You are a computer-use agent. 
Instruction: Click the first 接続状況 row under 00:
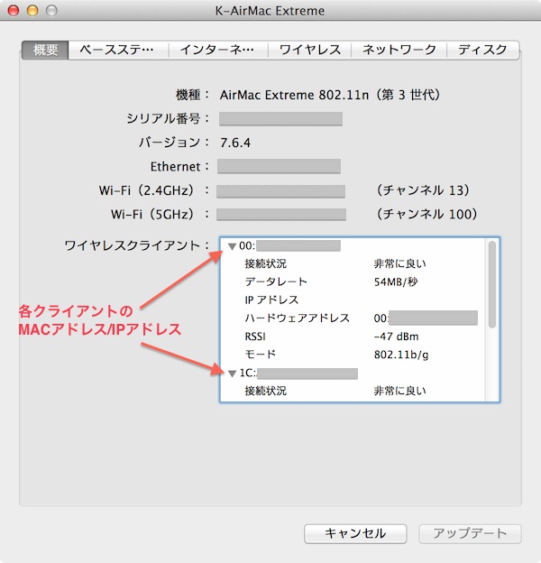353,263
